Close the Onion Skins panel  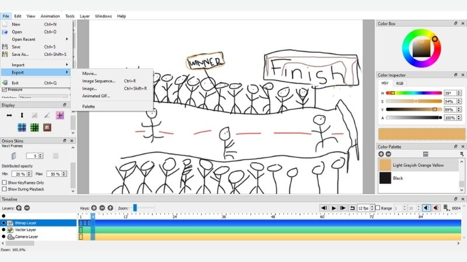pos(72,140)
